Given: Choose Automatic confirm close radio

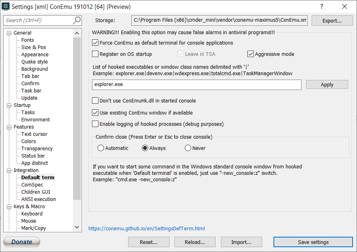Looking at the screenshot, I should (x=101, y=148).
